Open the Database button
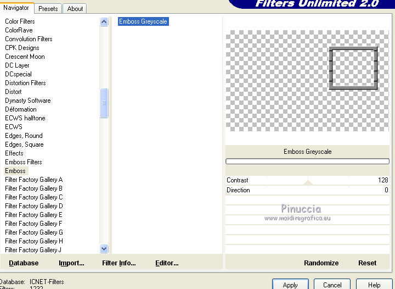This screenshot has width=395, height=289. (x=24, y=263)
